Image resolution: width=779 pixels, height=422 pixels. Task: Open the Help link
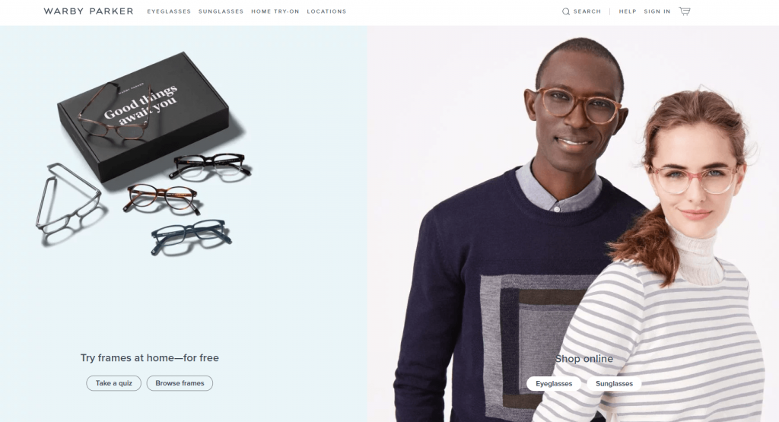[x=628, y=11]
